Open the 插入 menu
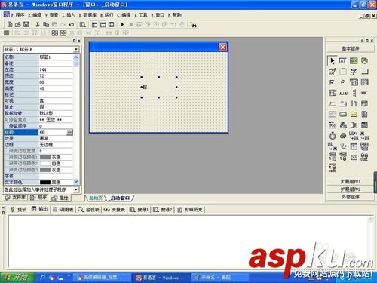The width and height of the screenshot is (377, 283). click(x=69, y=15)
